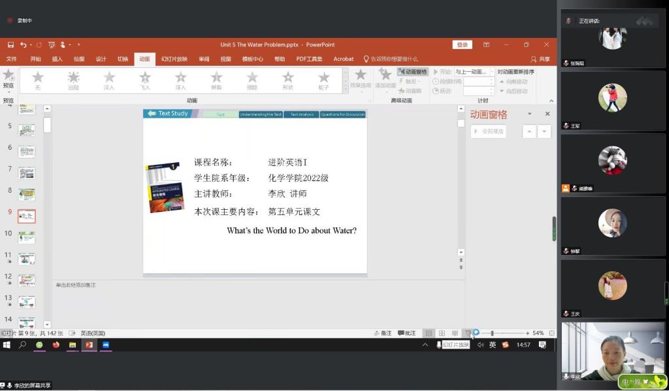Click the Understanding the Text slide link
Image resolution: width=669 pixels, height=391 pixels.
click(260, 114)
